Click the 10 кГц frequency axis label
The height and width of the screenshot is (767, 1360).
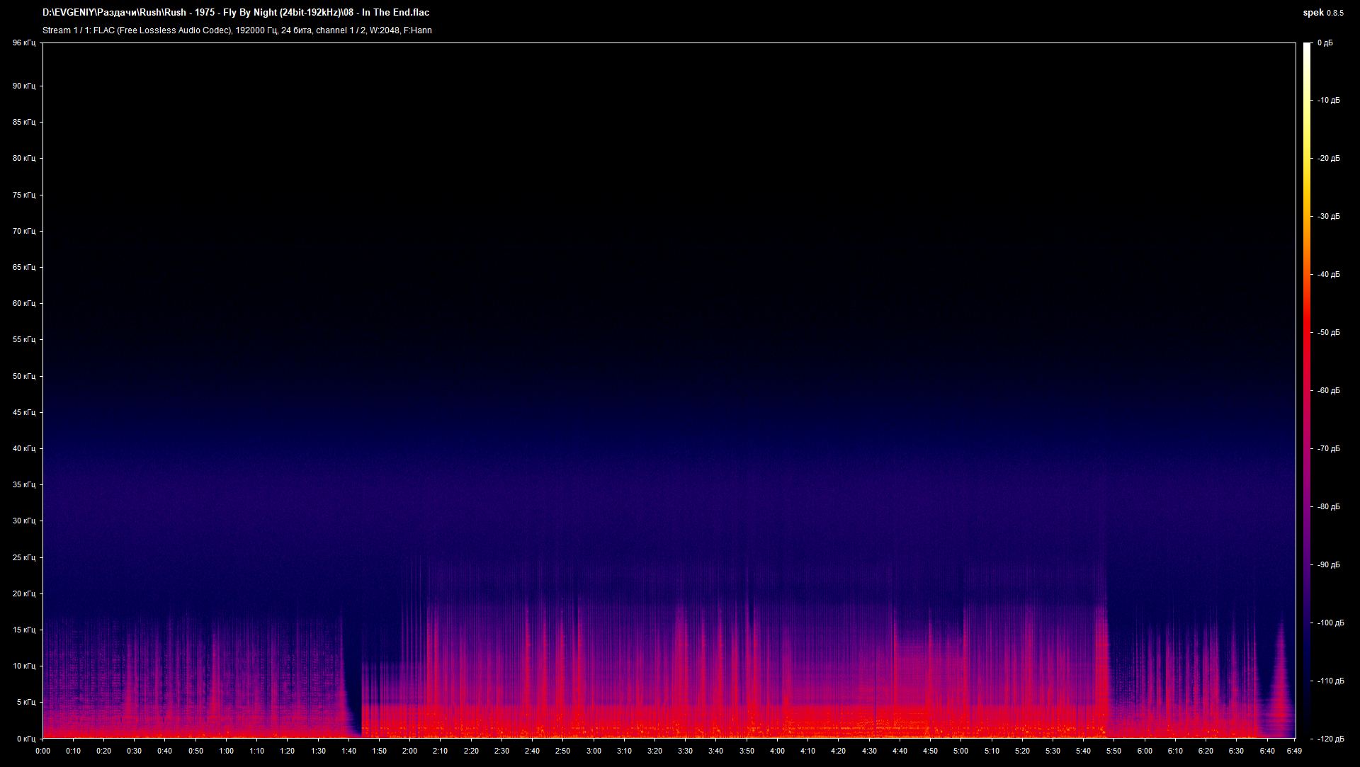tap(24, 666)
